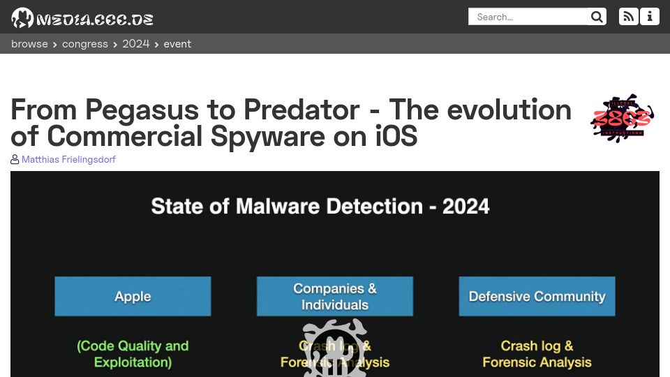Focus the Search input field
Screen dimensions: 670x377
coord(528,17)
